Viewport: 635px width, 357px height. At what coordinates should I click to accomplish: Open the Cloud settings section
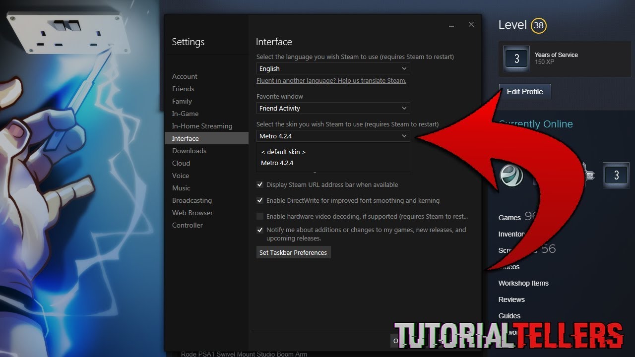[x=181, y=163]
